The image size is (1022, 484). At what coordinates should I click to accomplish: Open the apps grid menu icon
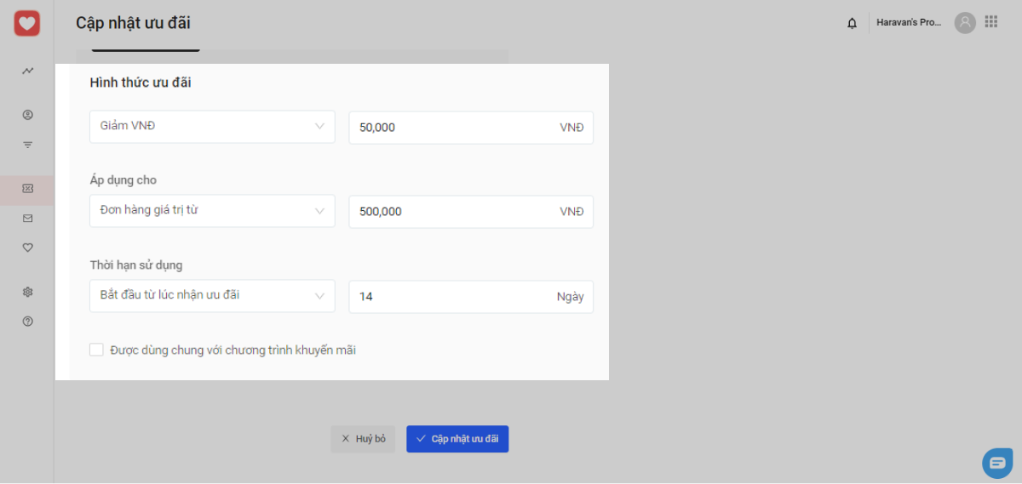[x=991, y=22]
